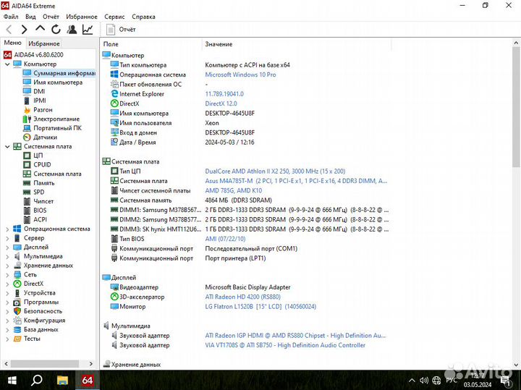Expand the Мультимедиа tree node
The height and width of the screenshot is (390, 521).
pyautogui.click(x=7, y=256)
